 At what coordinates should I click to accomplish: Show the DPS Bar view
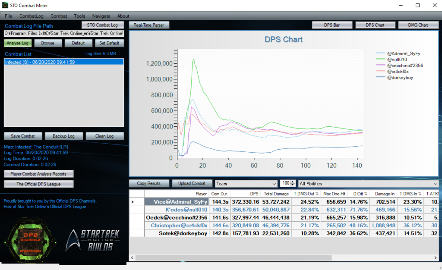point(331,25)
